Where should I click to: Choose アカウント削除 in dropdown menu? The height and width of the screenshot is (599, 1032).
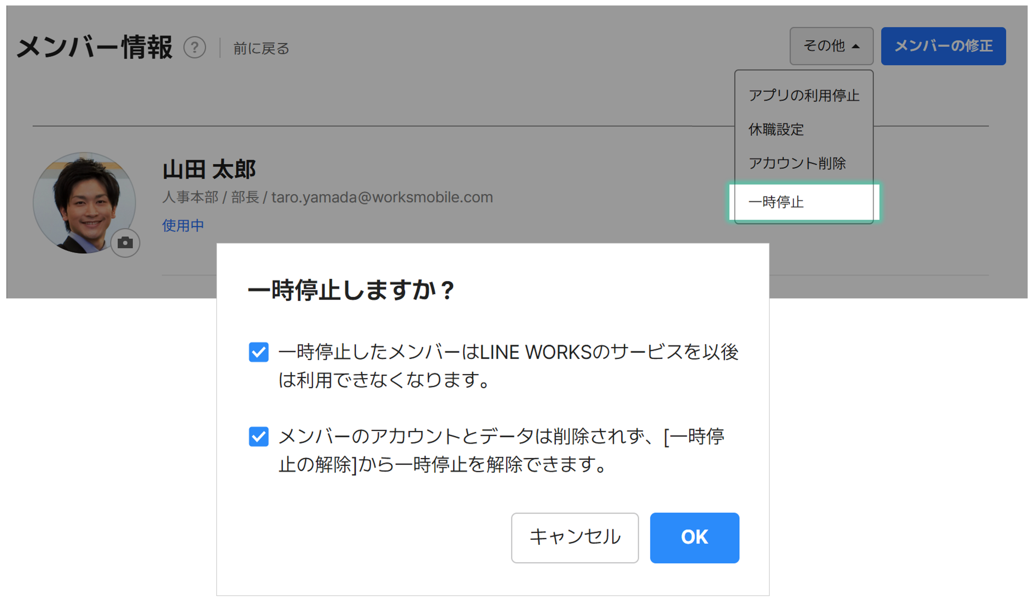(x=797, y=163)
